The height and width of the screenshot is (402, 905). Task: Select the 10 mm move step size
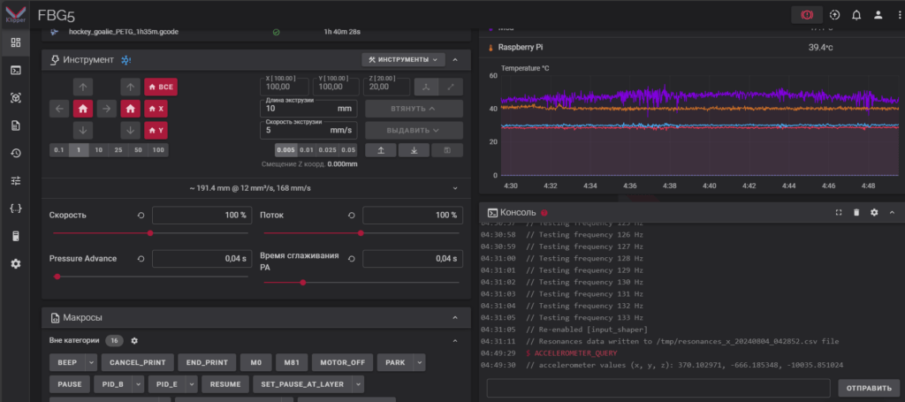99,150
